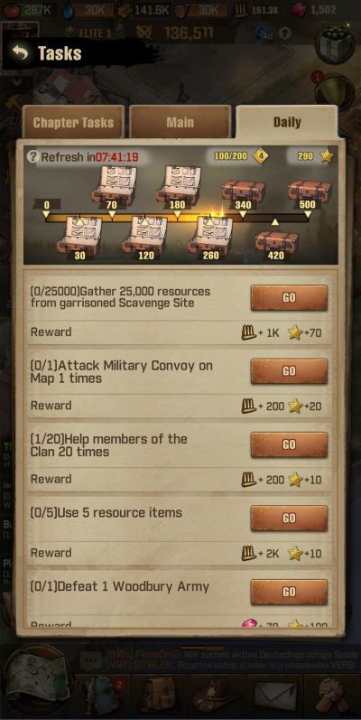Switch to the Chapter Tasks tab

pyautogui.click(x=73, y=122)
